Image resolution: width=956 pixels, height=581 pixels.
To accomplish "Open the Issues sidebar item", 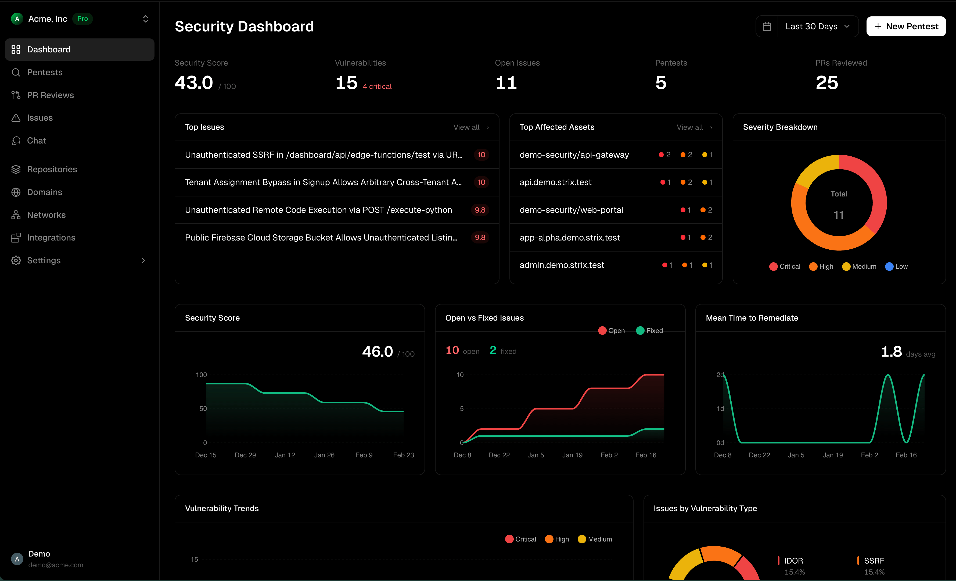I will (x=80, y=118).
